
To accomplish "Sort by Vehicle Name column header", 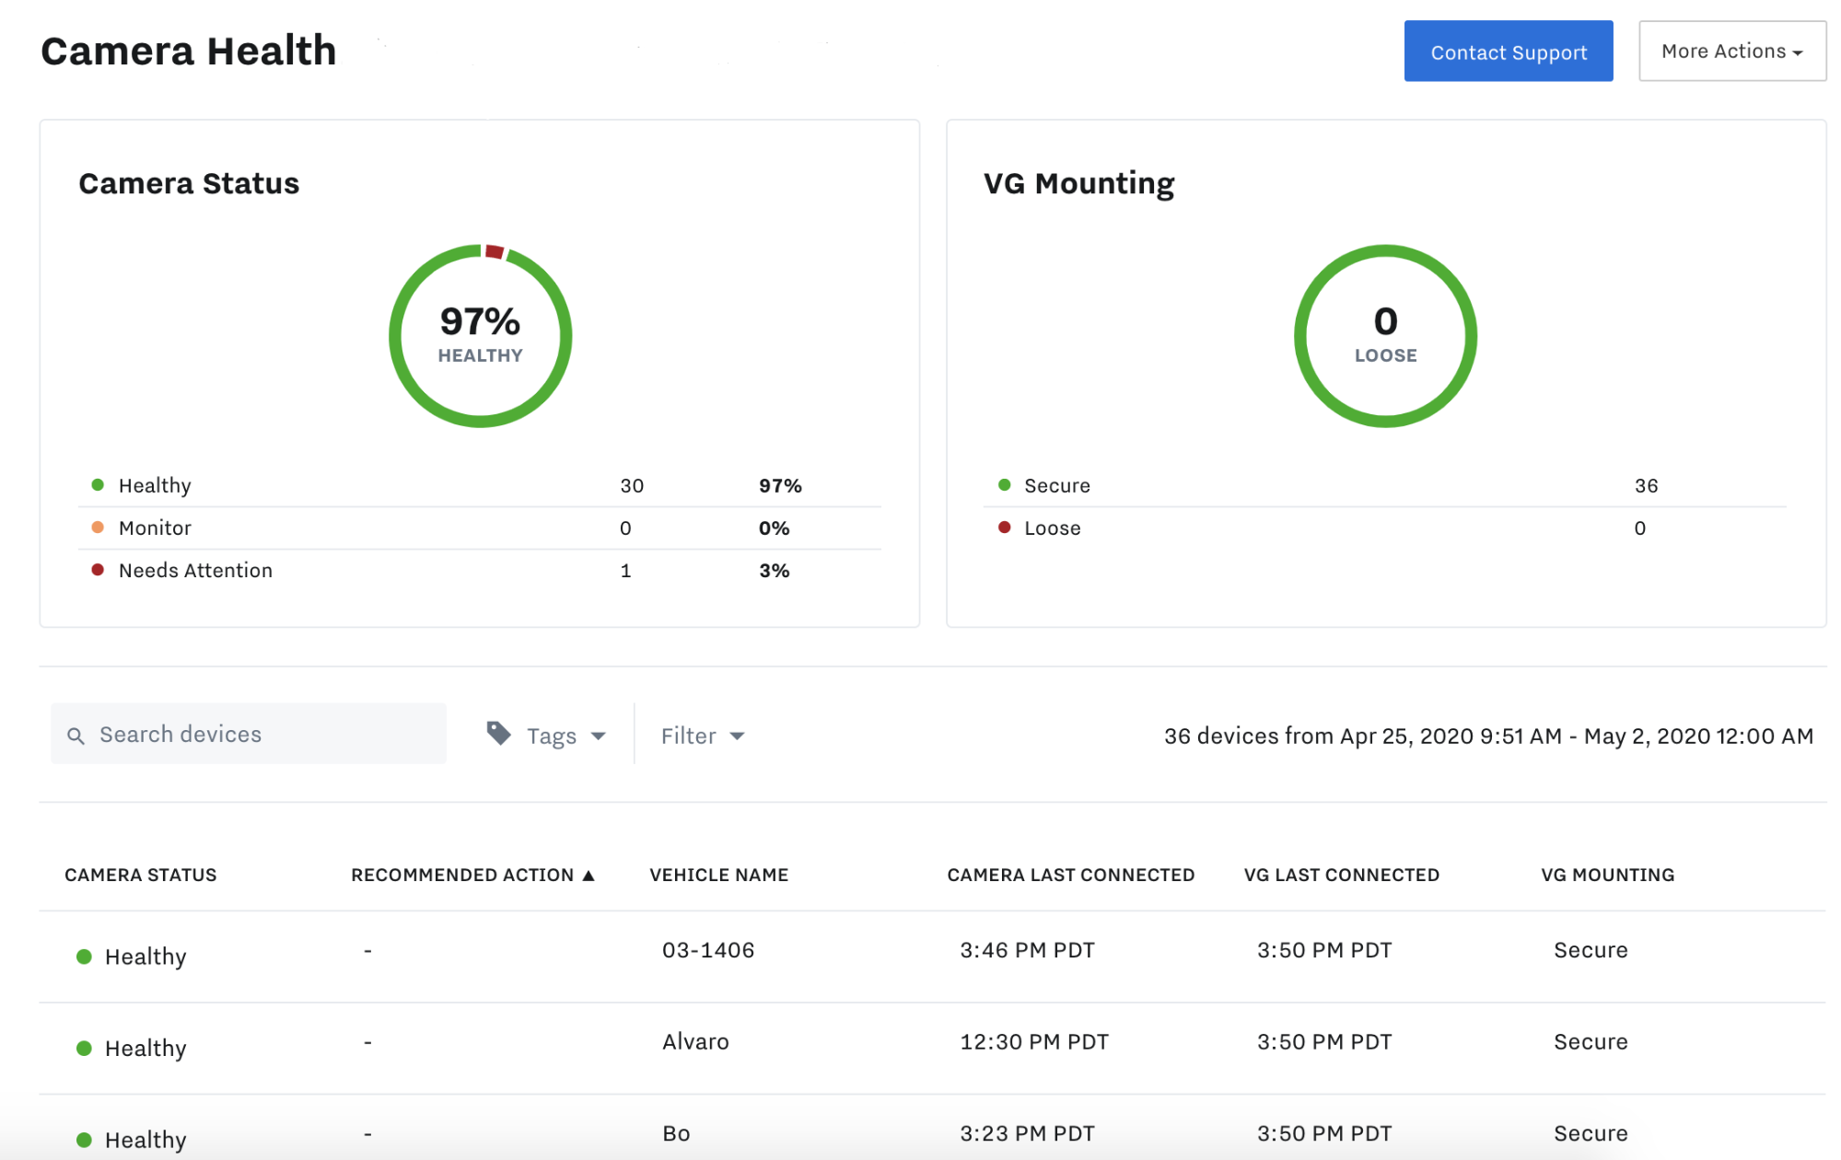I will (718, 876).
